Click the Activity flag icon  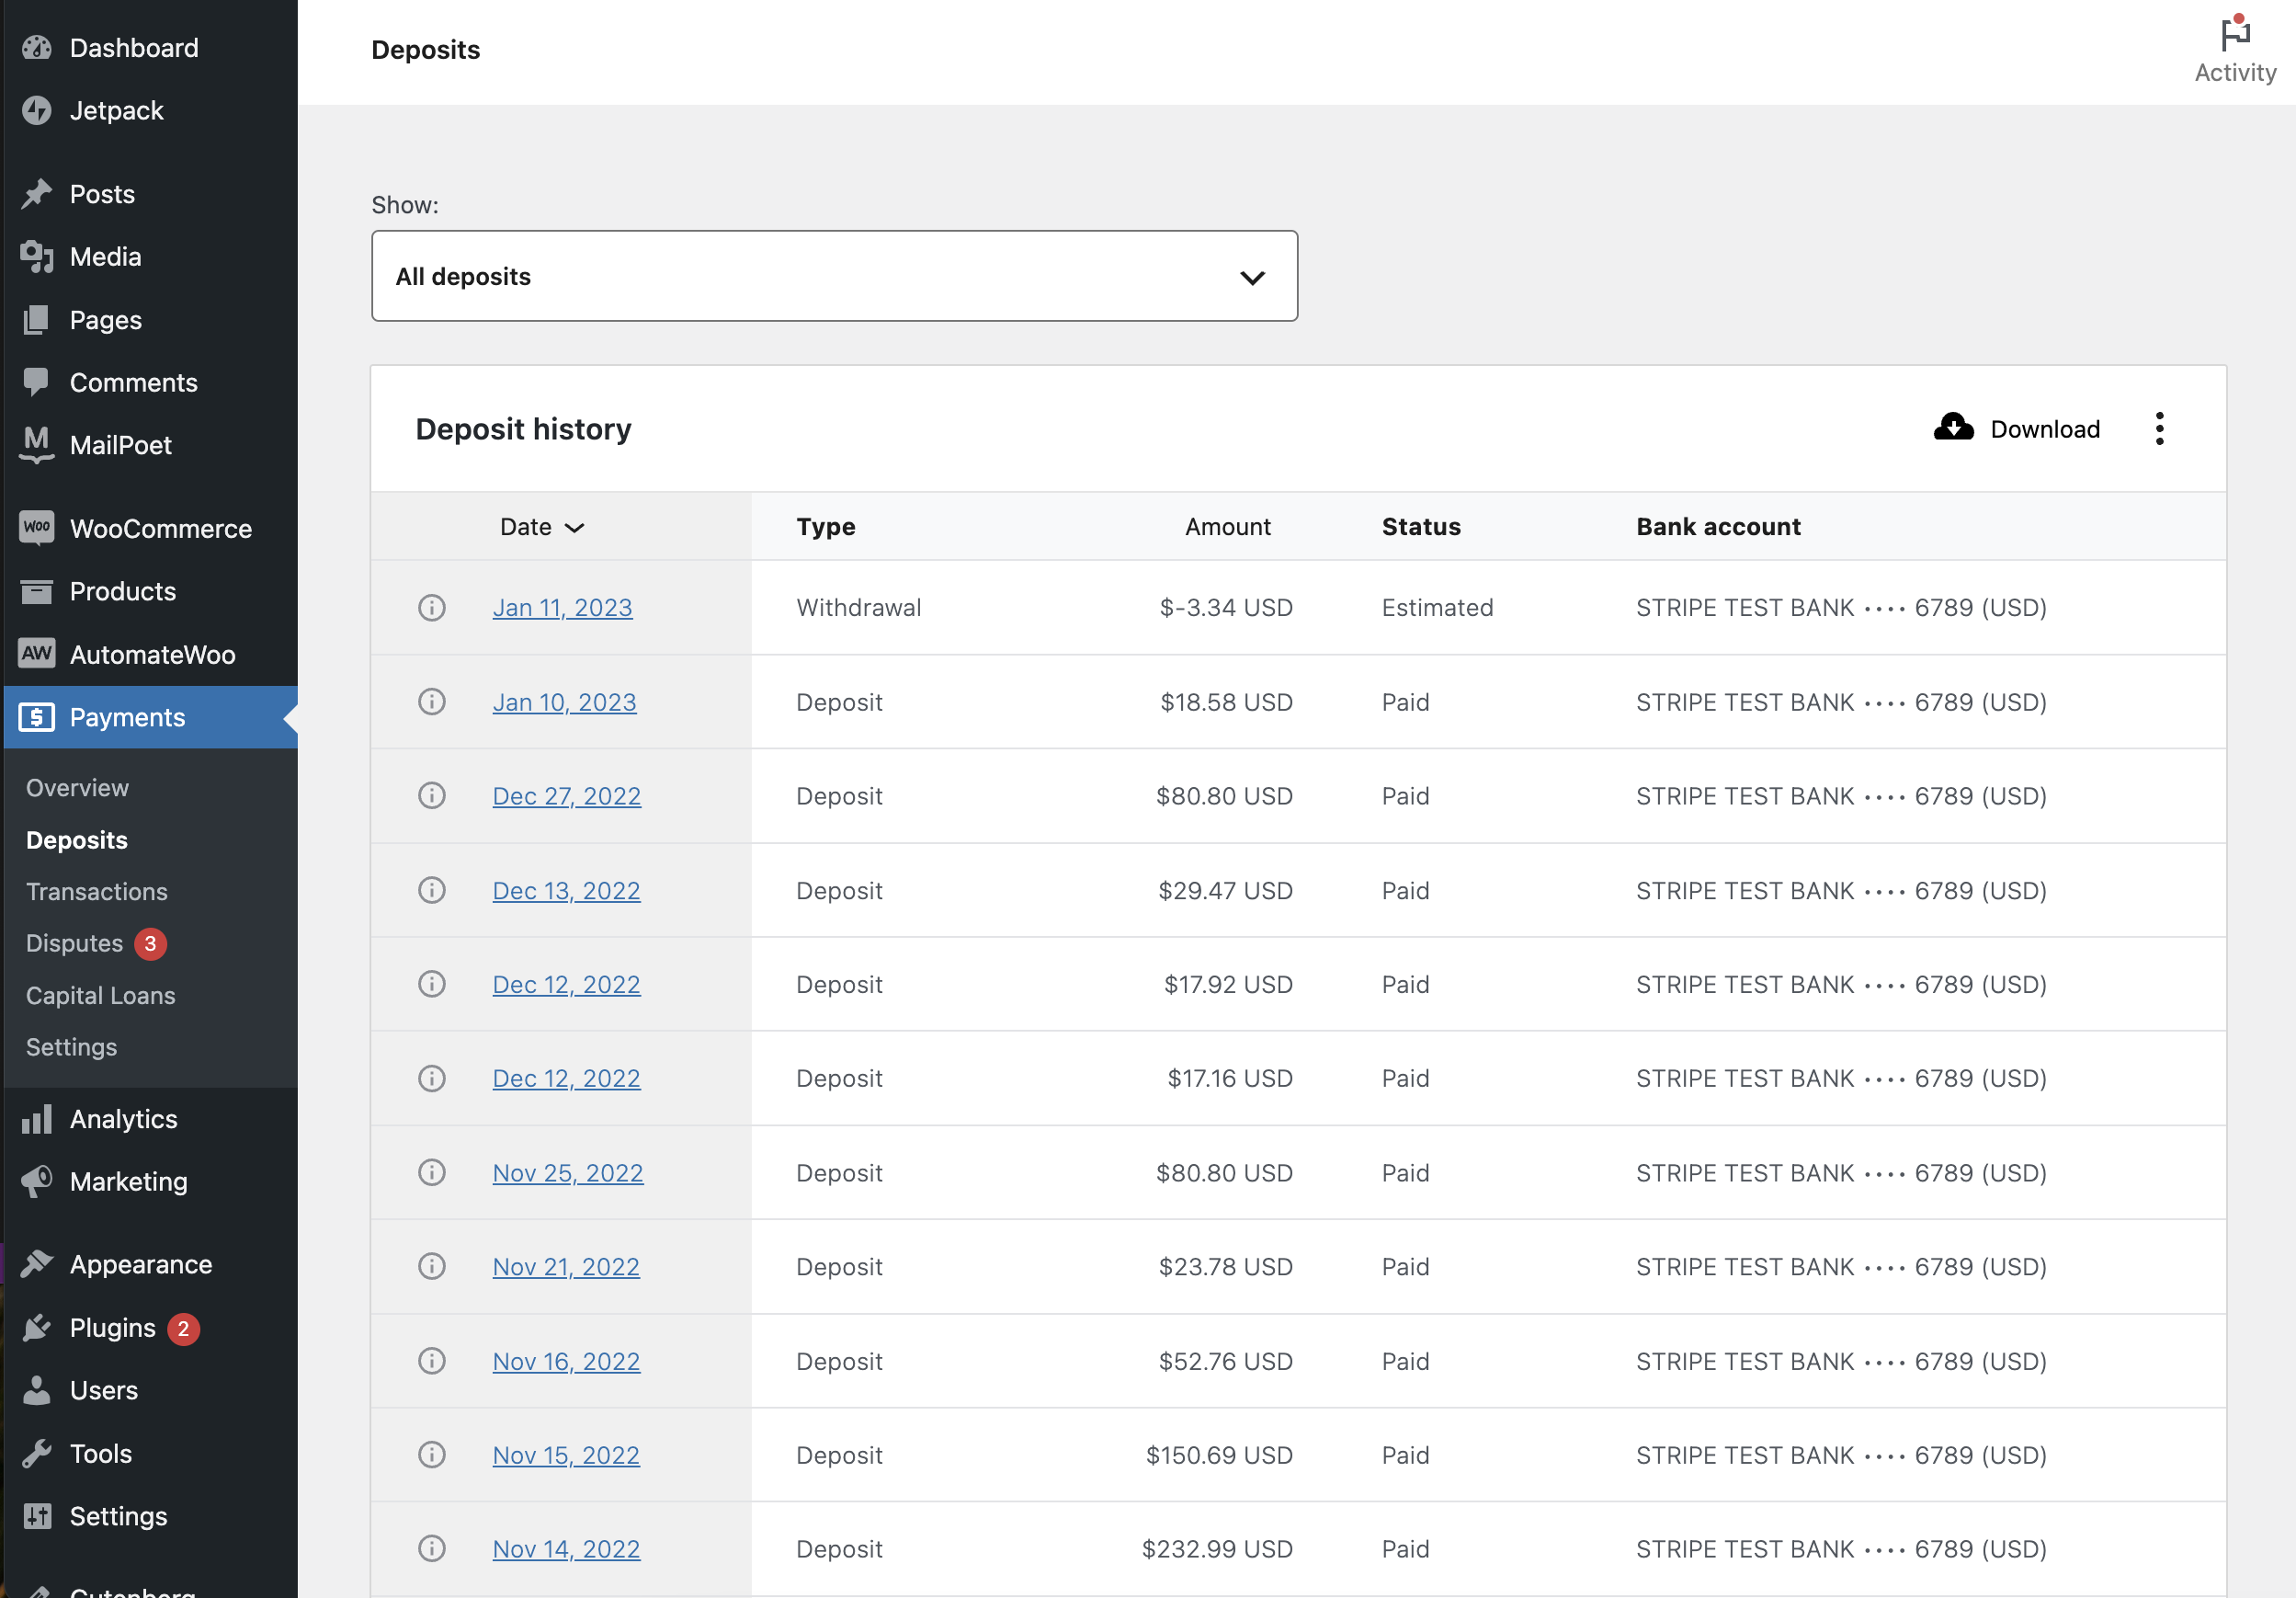coord(2234,34)
